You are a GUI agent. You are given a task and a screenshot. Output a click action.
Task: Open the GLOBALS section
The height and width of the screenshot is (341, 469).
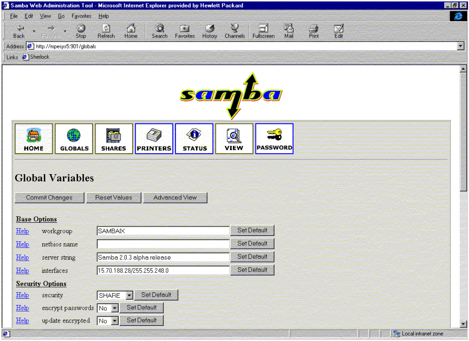[x=74, y=139]
